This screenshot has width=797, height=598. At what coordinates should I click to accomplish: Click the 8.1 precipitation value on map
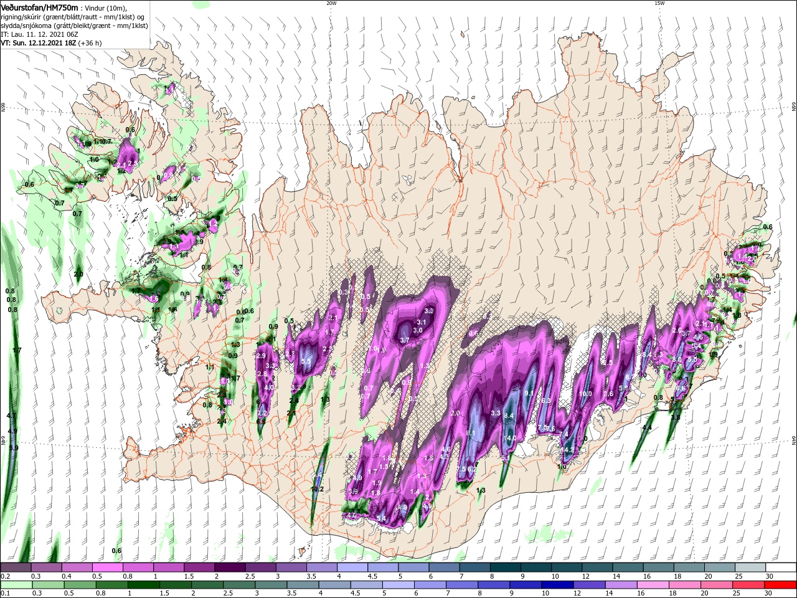(x=471, y=433)
